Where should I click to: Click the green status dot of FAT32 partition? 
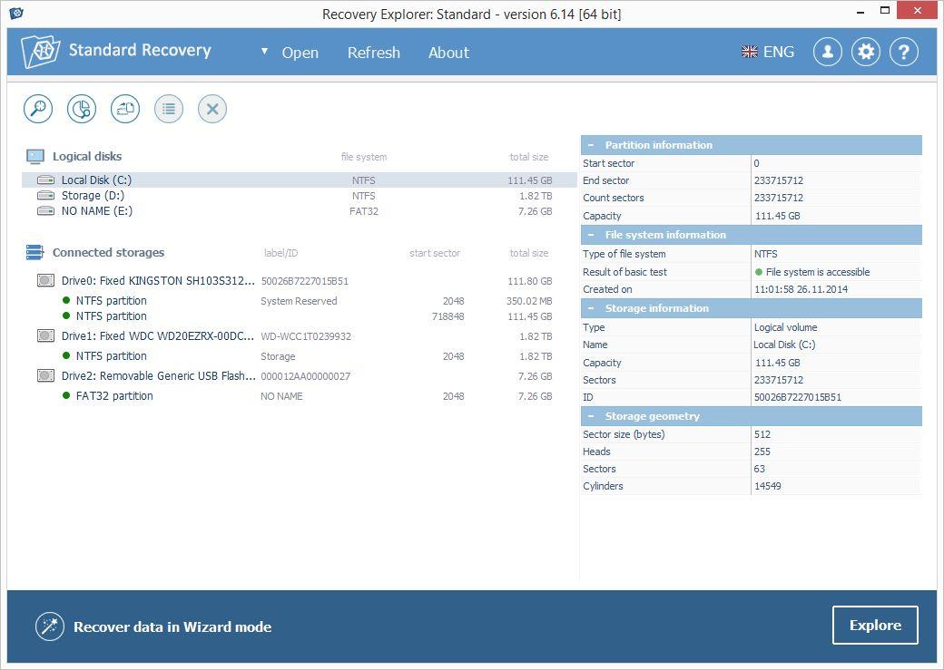click(66, 396)
